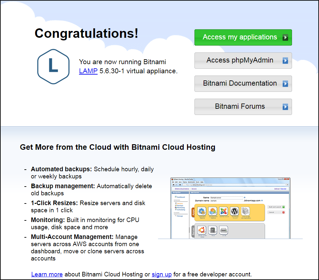Click the 'Get More from the Cloud' heading
Screen dimensions: 319x280
tap(118, 147)
